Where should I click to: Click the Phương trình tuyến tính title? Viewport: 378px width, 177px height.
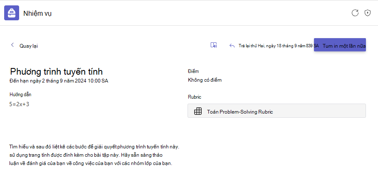pyautogui.click(x=57, y=72)
